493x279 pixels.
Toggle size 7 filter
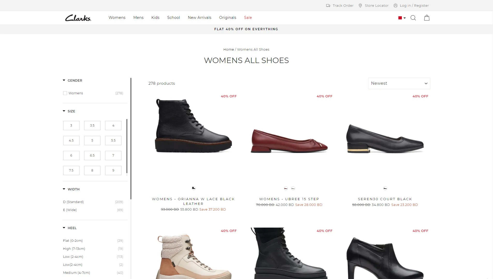pyautogui.click(x=113, y=156)
